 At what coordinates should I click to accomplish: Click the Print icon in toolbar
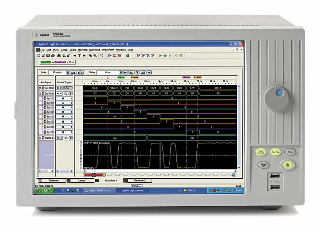click(53, 55)
